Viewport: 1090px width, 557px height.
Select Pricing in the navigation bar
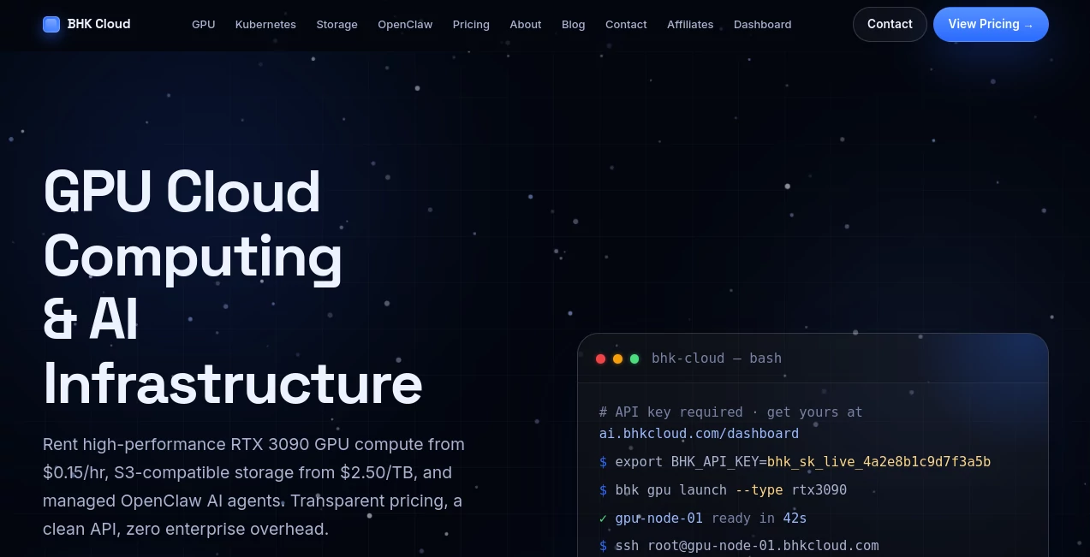pos(471,24)
